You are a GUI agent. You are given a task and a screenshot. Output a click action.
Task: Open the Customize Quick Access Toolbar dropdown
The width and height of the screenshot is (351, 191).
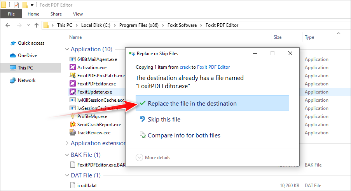pos(32,5)
